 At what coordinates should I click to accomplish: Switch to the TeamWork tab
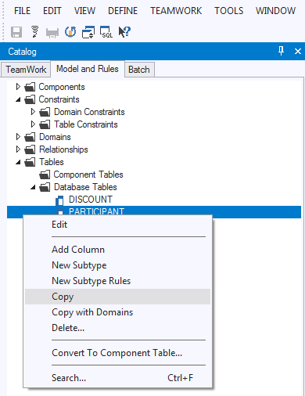point(26,70)
